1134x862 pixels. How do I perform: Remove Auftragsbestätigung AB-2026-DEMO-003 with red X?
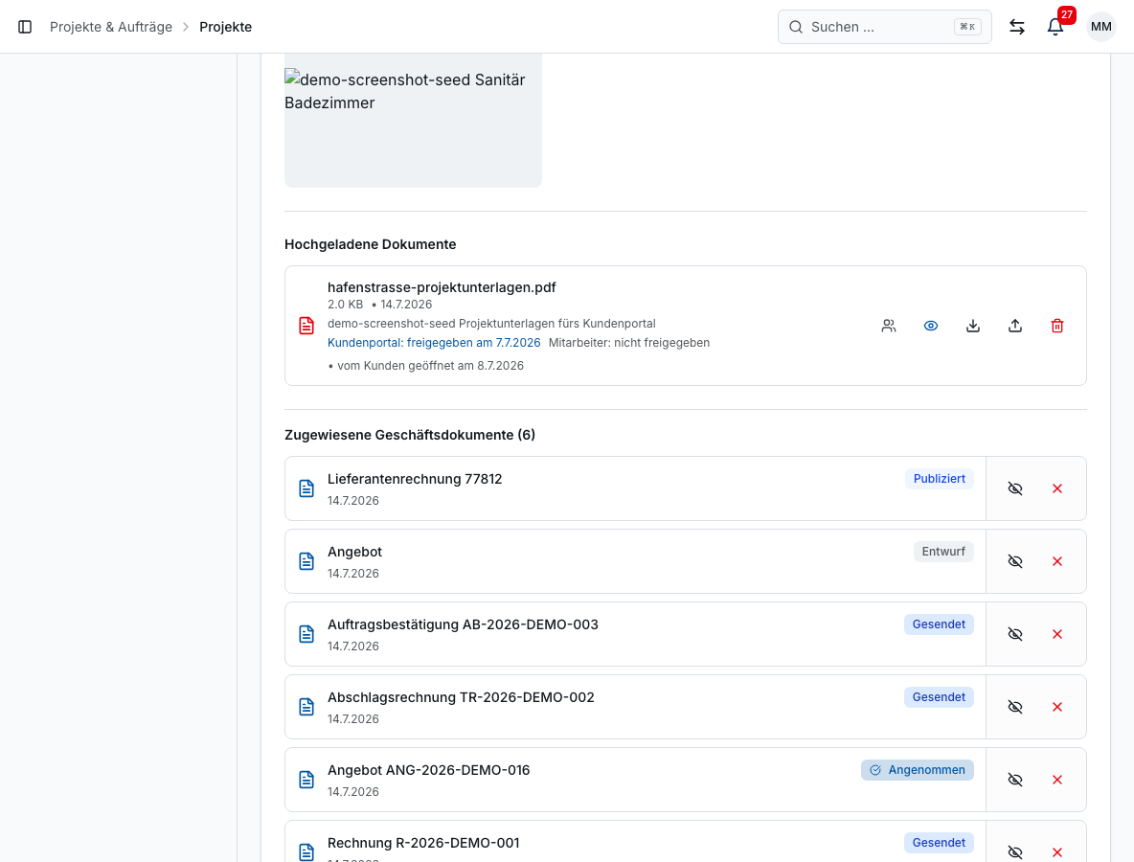tap(1057, 634)
